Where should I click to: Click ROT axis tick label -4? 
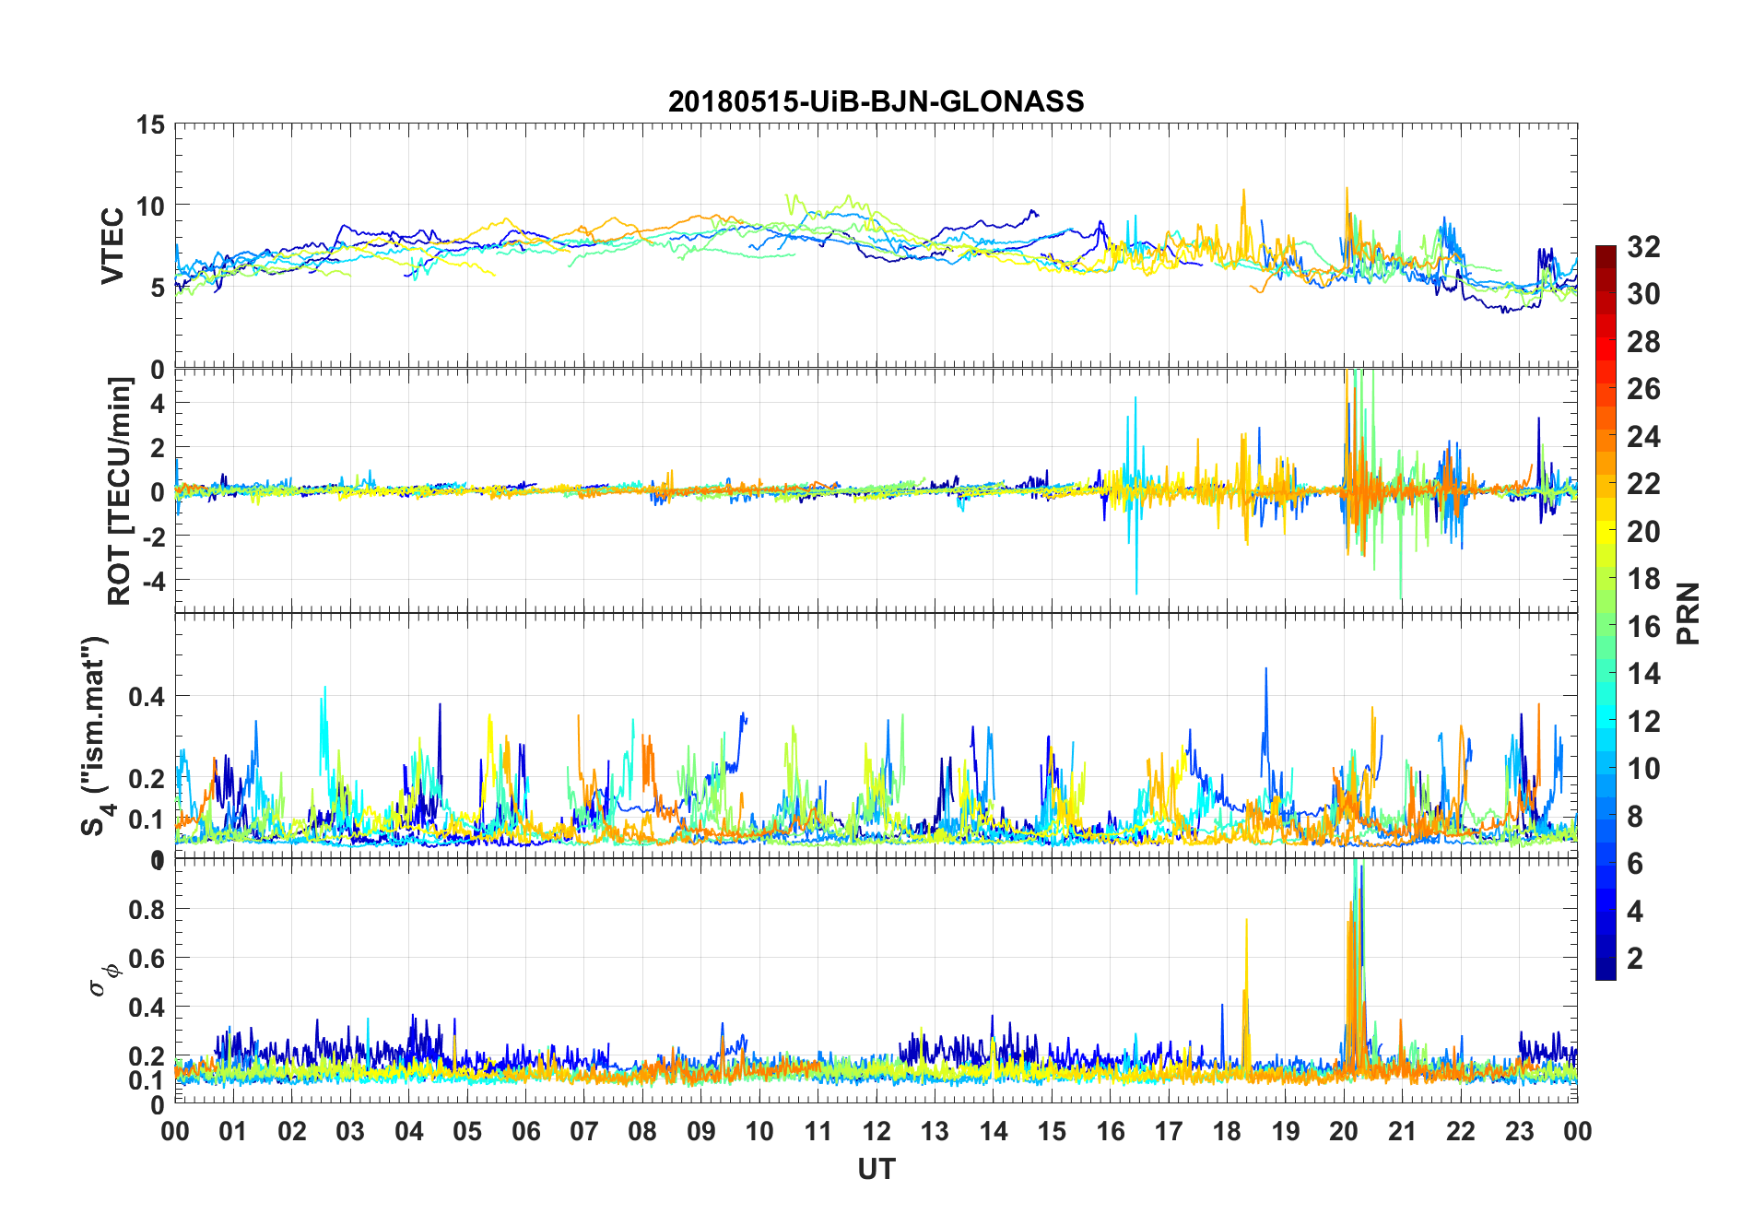(155, 581)
